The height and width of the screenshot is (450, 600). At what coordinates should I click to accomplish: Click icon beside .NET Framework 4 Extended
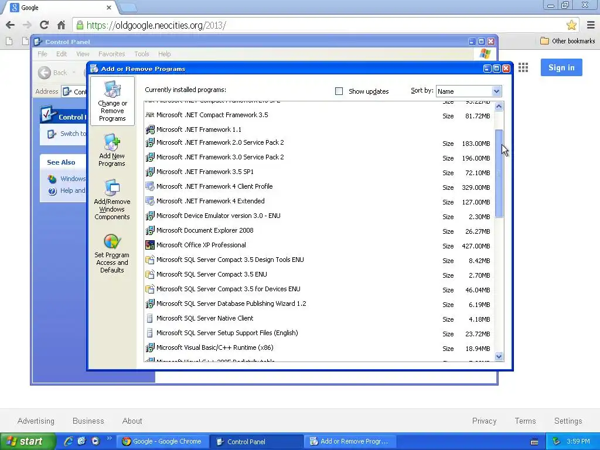(x=150, y=201)
